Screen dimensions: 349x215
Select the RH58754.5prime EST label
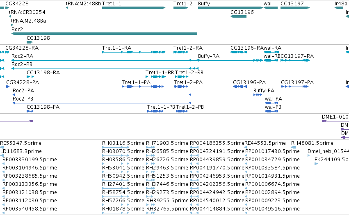coord(123,192)
